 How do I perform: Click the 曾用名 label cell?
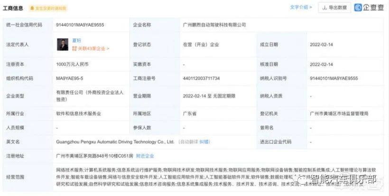point(282,128)
